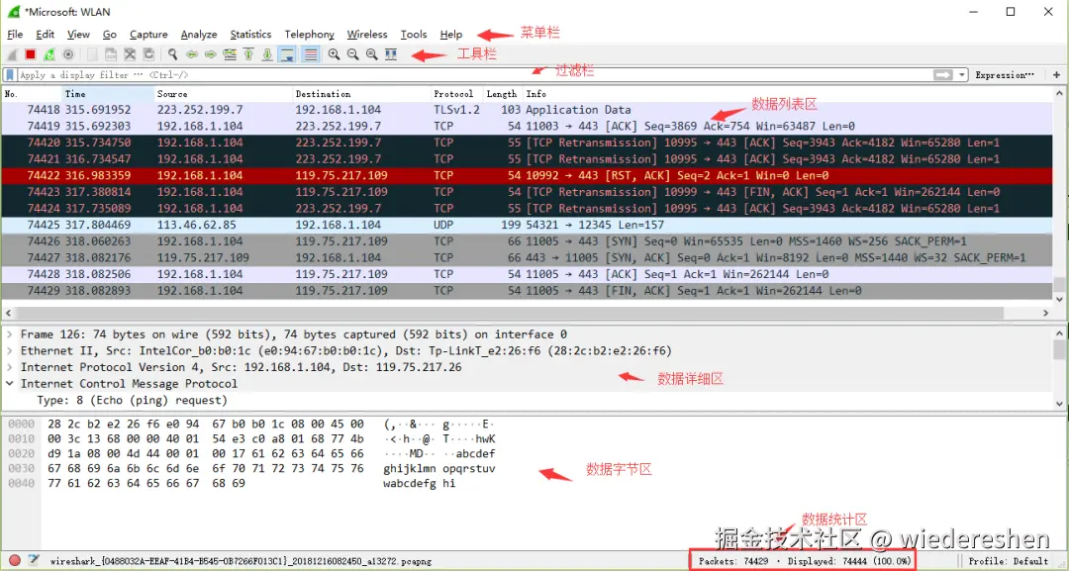Zoom in main window text

point(335,54)
